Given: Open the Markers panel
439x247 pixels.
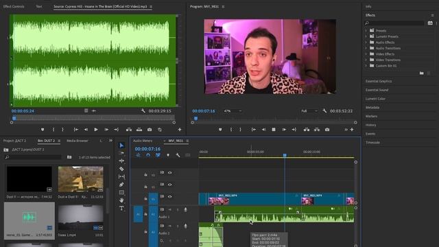Looking at the screenshot, I should coord(372,116).
